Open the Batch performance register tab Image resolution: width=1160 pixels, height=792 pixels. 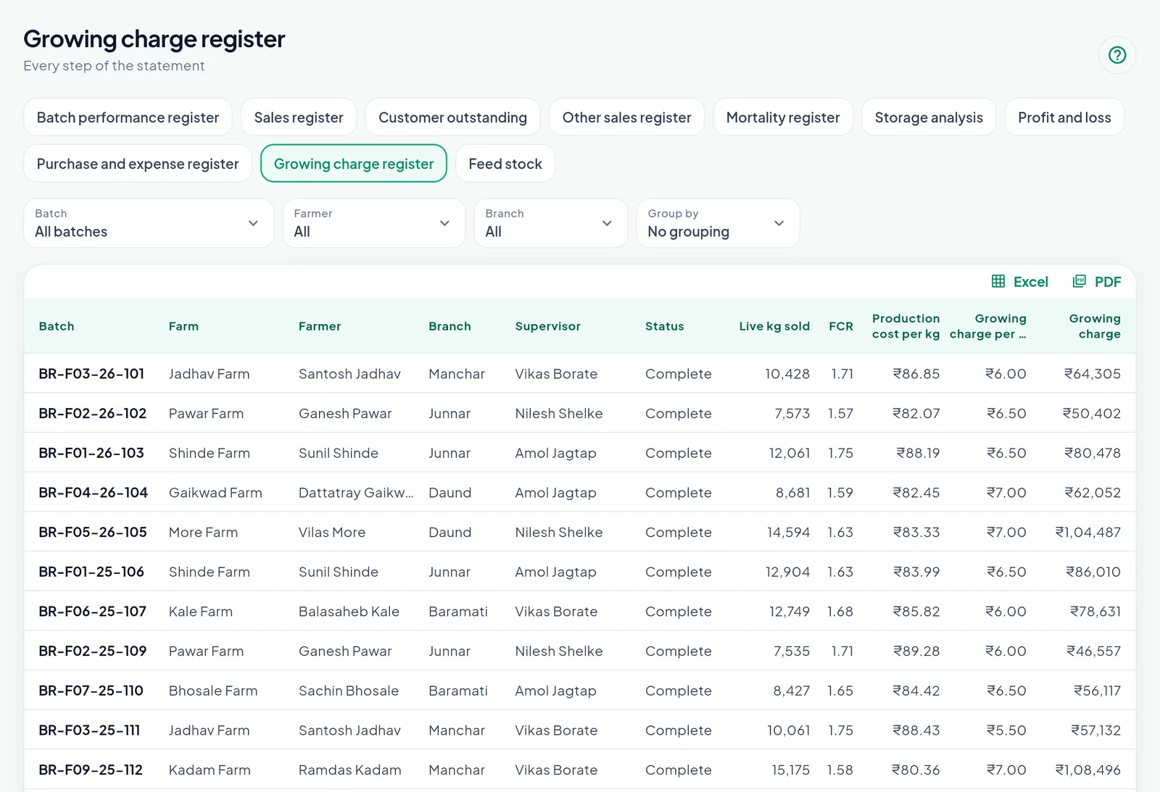(x=128, y=117)
